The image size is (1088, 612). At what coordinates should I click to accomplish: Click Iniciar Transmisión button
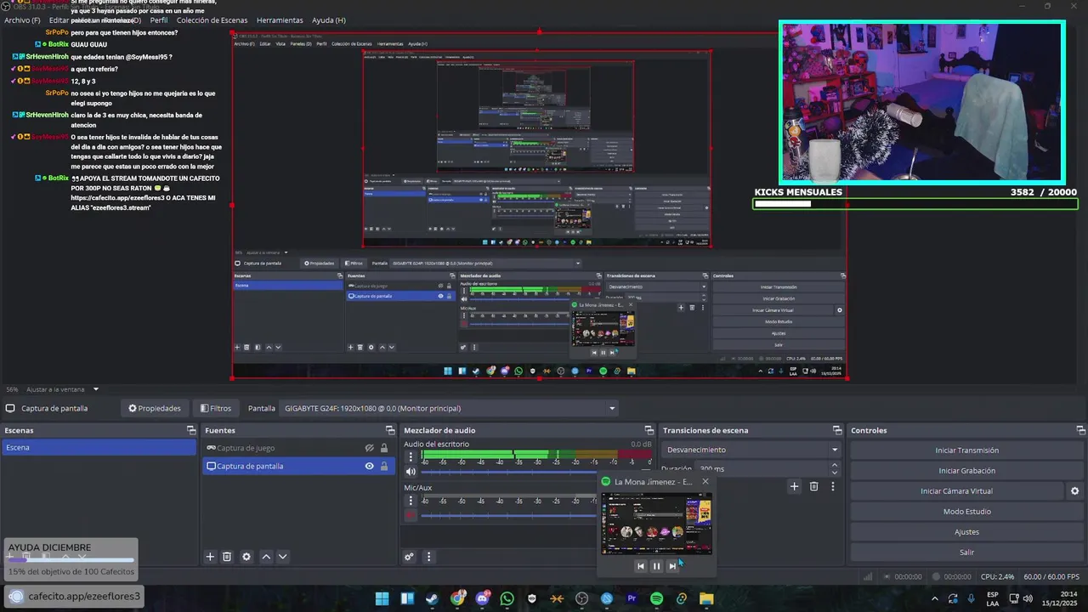point(966,450)
